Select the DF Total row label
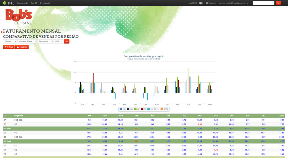 (x=7, y=128)
